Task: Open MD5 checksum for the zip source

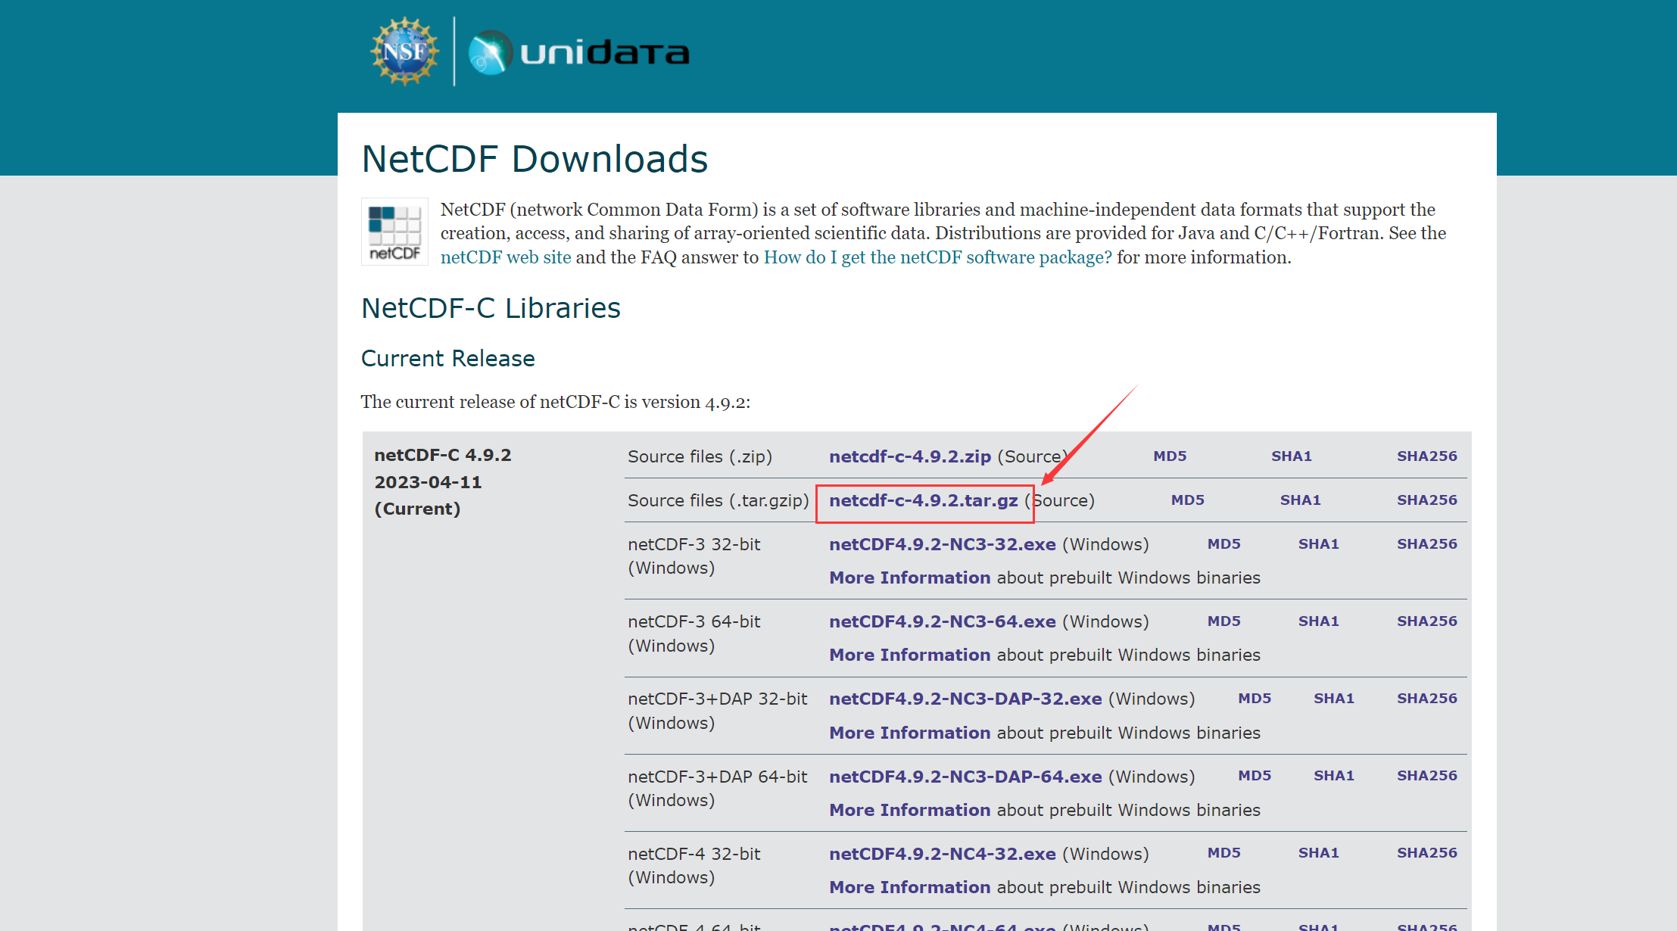Action: (x=1169, y=456)
